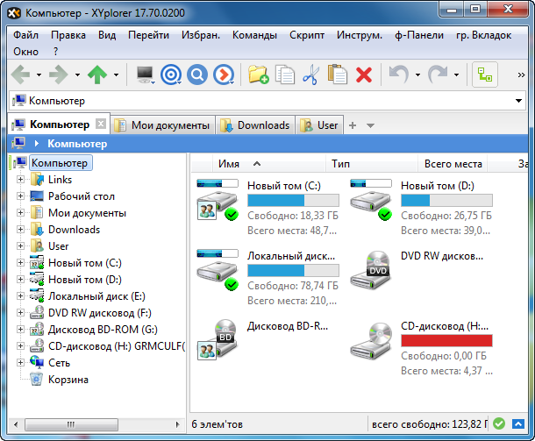Open the Find Files magnifier icon
Screen dimensions: 535x441
point(197,75)
